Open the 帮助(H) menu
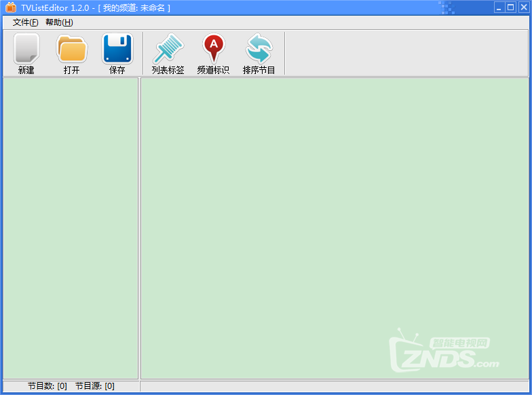 point(60,22)
